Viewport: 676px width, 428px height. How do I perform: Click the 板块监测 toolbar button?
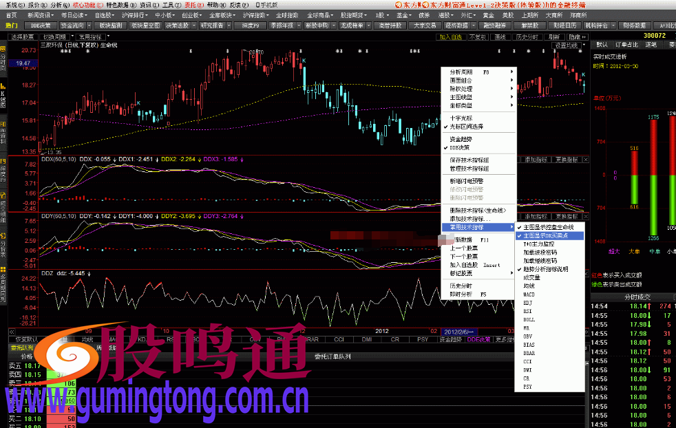[111, 25]
